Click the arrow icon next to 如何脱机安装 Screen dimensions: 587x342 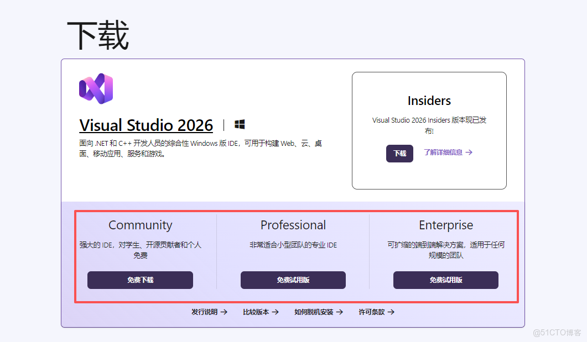340,312
